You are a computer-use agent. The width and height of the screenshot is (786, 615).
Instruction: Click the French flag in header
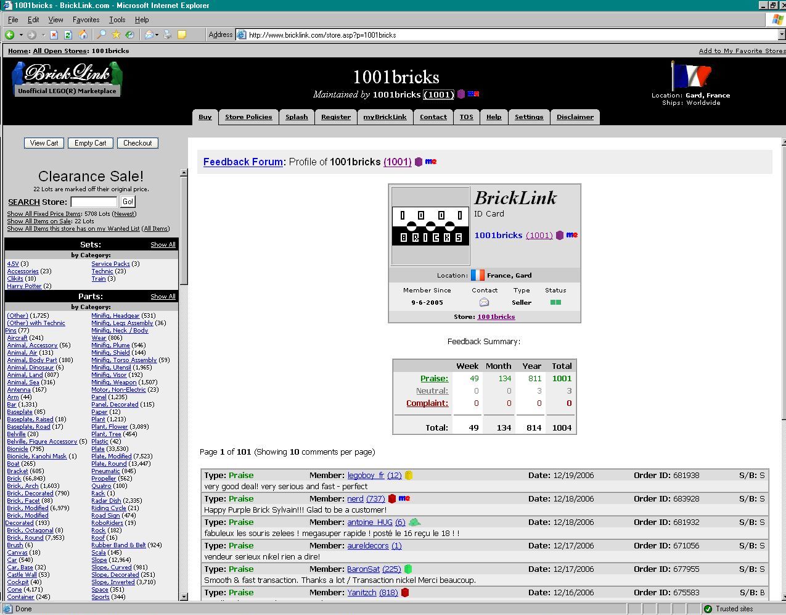click(690, 75)
